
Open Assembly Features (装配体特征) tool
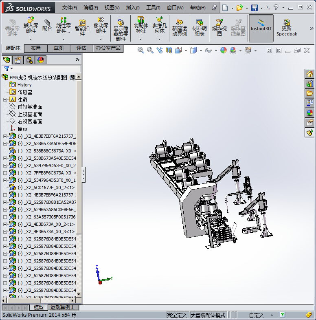pyautogui.click(x=140, y=25)
